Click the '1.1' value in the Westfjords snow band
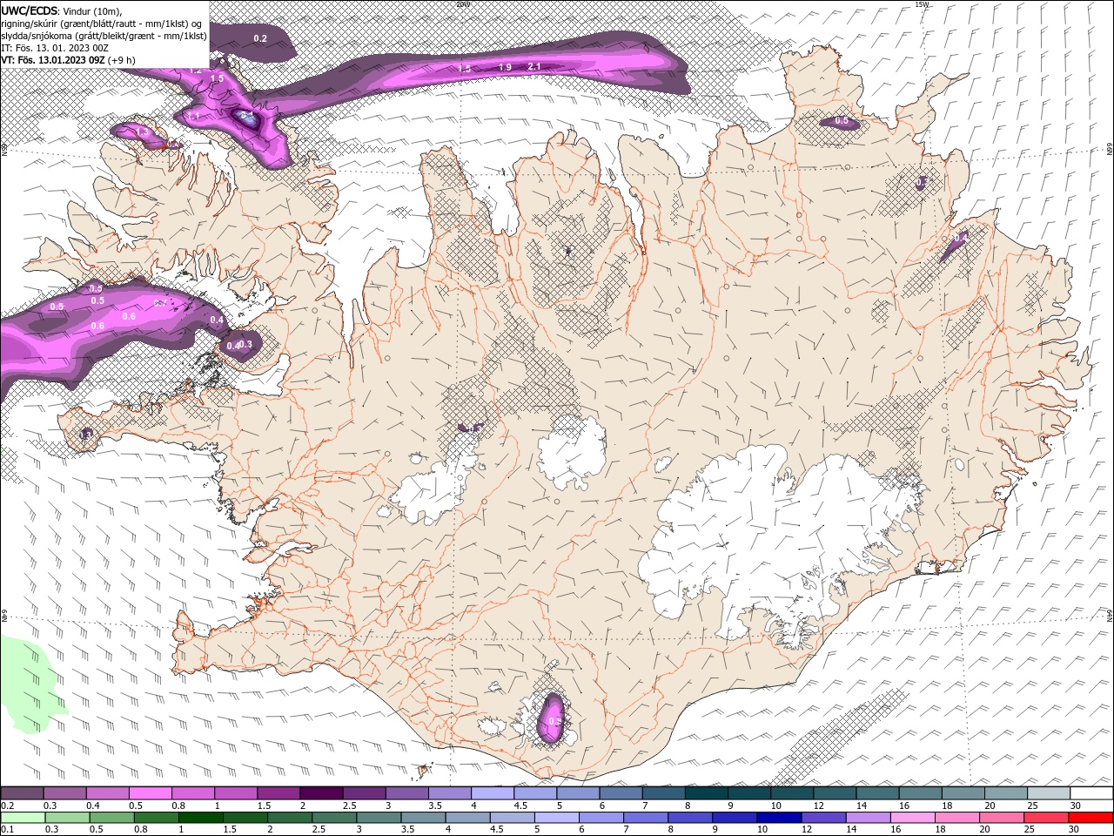 point(193,116)
